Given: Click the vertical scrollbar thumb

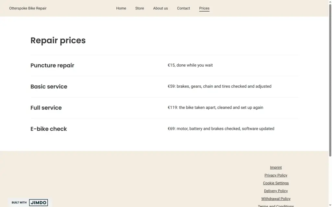Looking at the screenshot, I should 330,80.
